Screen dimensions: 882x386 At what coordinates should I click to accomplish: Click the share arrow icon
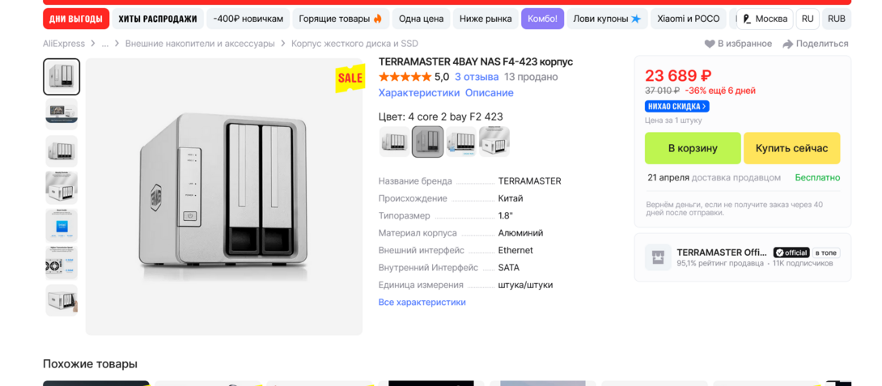[x=787, y=44]
